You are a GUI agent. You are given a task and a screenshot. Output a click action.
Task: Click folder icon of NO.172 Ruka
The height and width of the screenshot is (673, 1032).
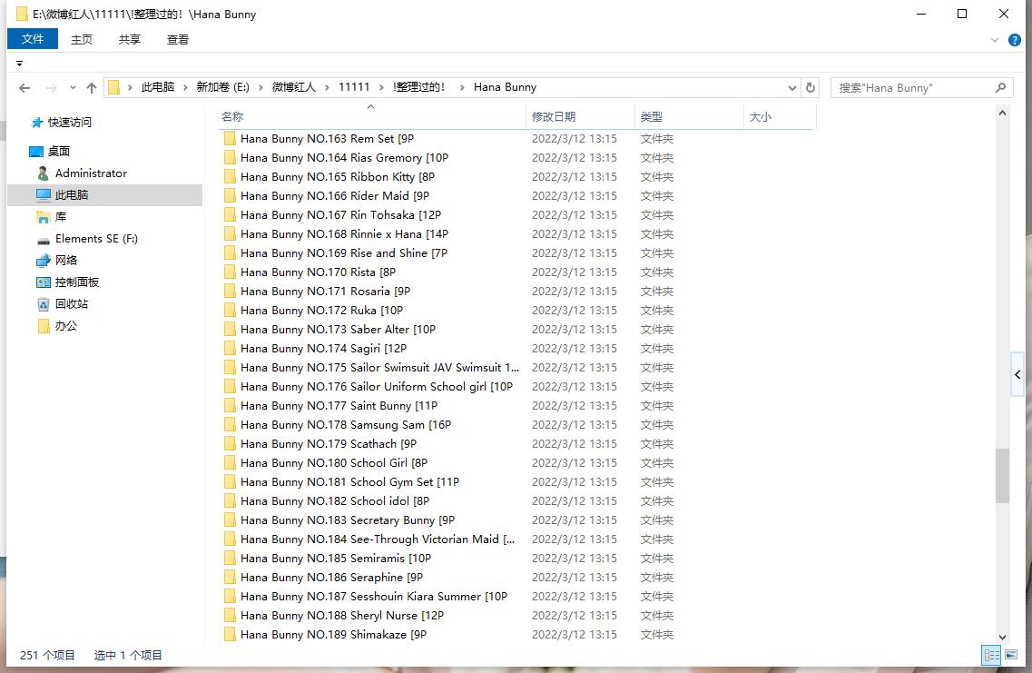(230, 310)
